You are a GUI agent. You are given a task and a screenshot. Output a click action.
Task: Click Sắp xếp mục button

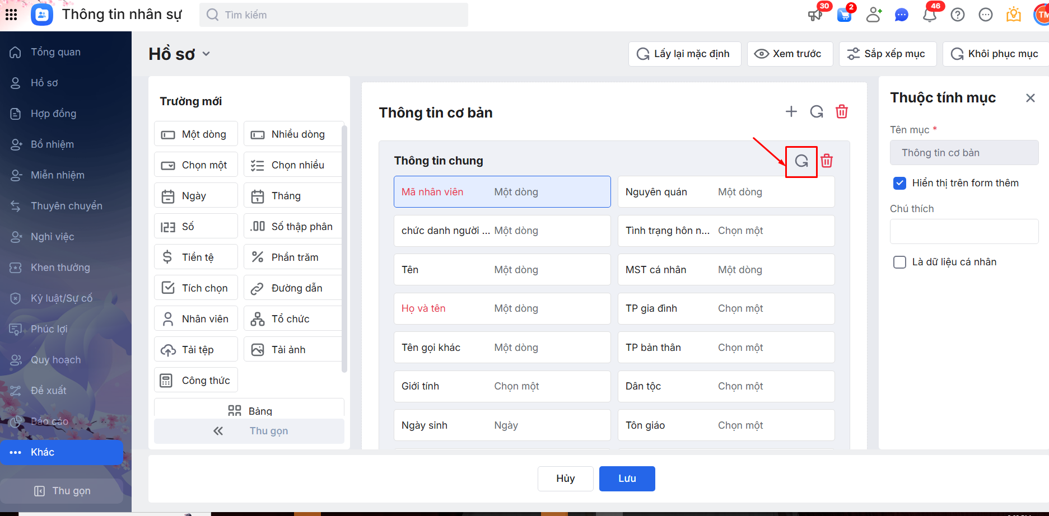pyautogui.click(x=888, y=54)
